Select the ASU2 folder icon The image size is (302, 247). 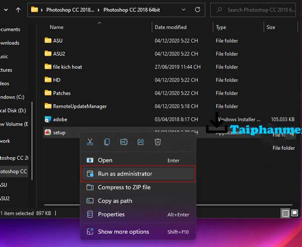pyautogui.click(x=48, y=53)
